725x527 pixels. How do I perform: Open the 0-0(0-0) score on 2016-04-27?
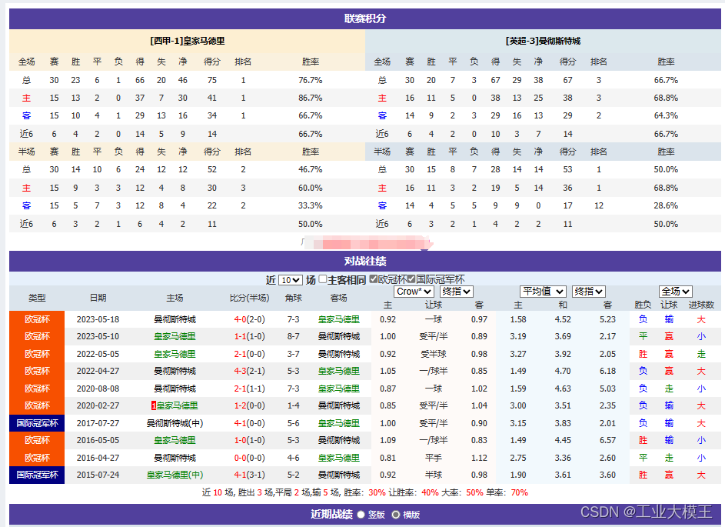tap(250, 458)
